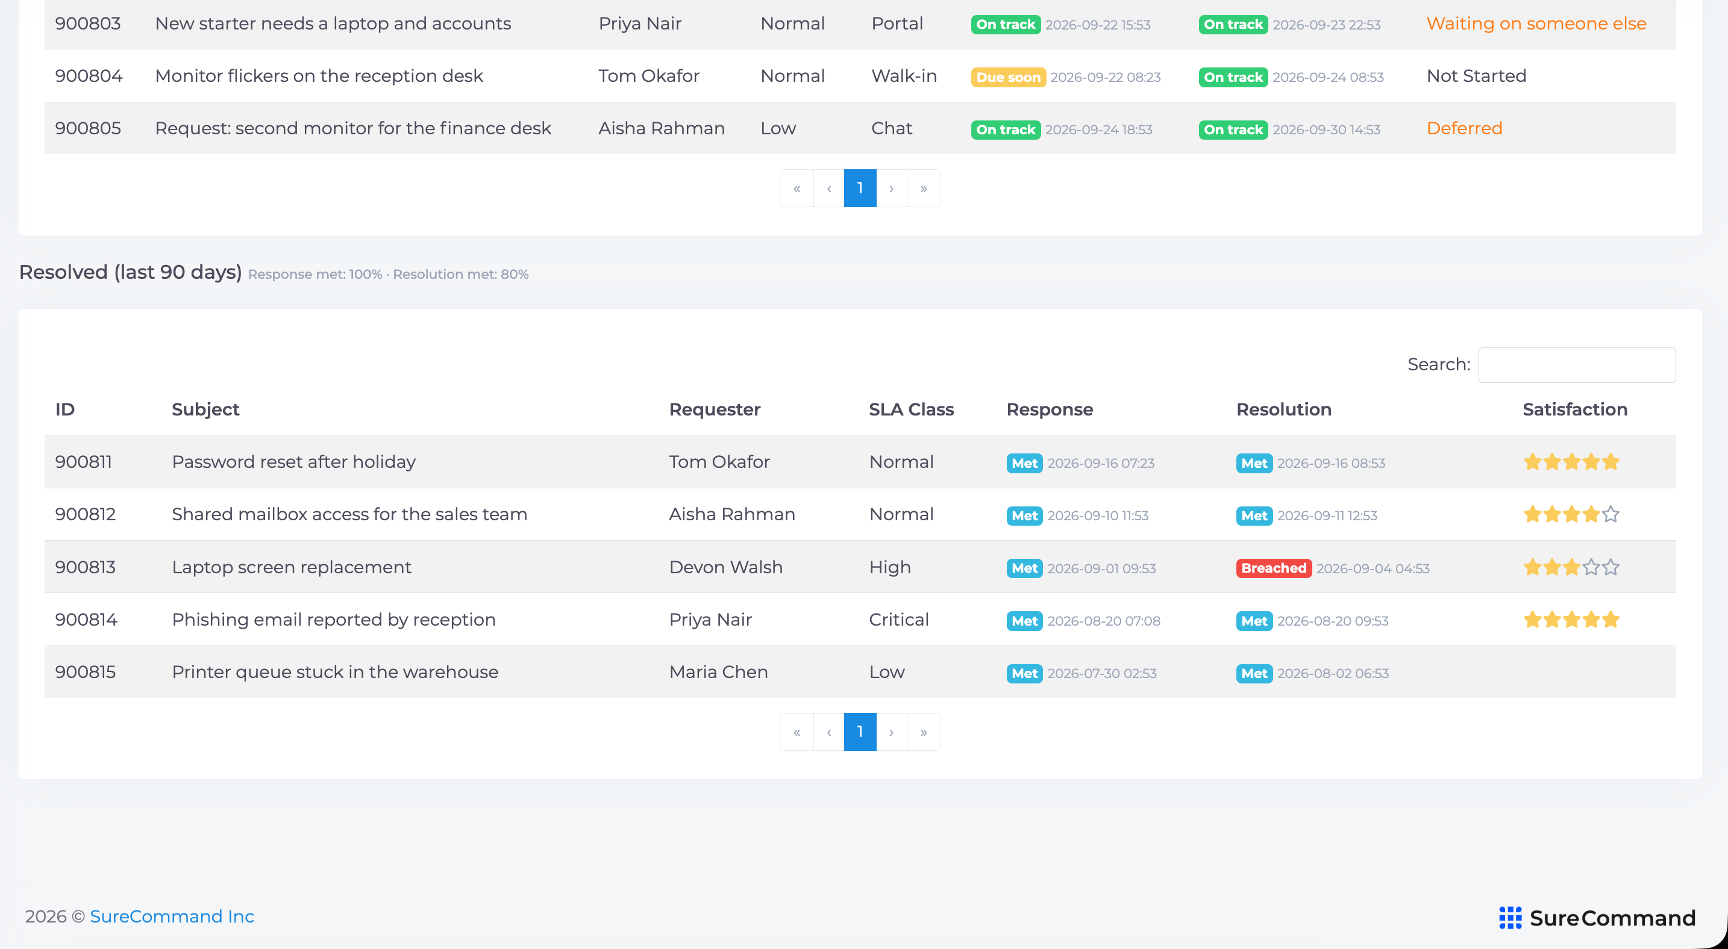Go to previous page in upper table pagination
1728x949 pixels.
coord(829,188)
